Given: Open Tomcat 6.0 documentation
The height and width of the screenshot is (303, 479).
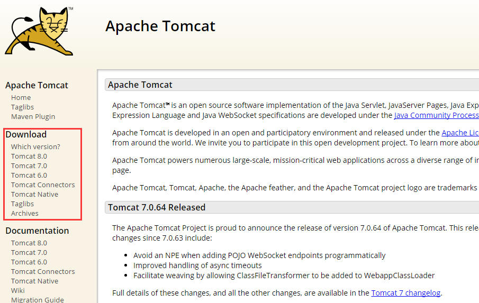Looking at the screenshot, I should 29,262.
